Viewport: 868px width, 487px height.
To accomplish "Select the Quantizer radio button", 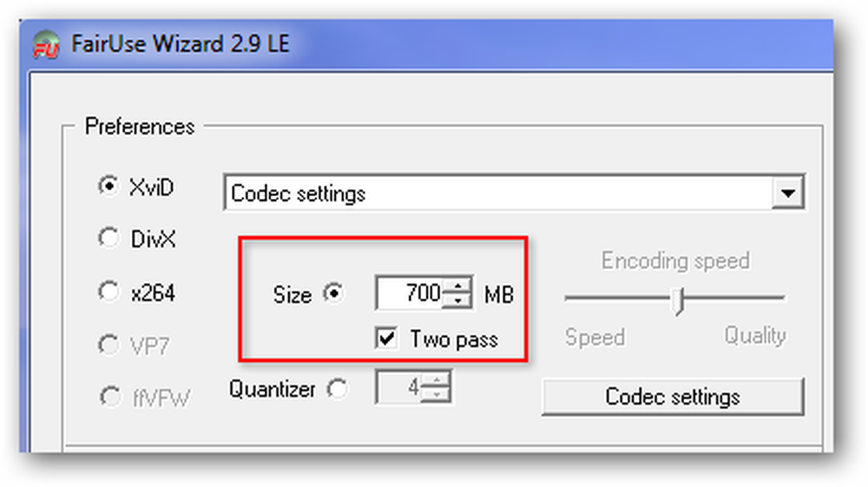I will 337,389.
